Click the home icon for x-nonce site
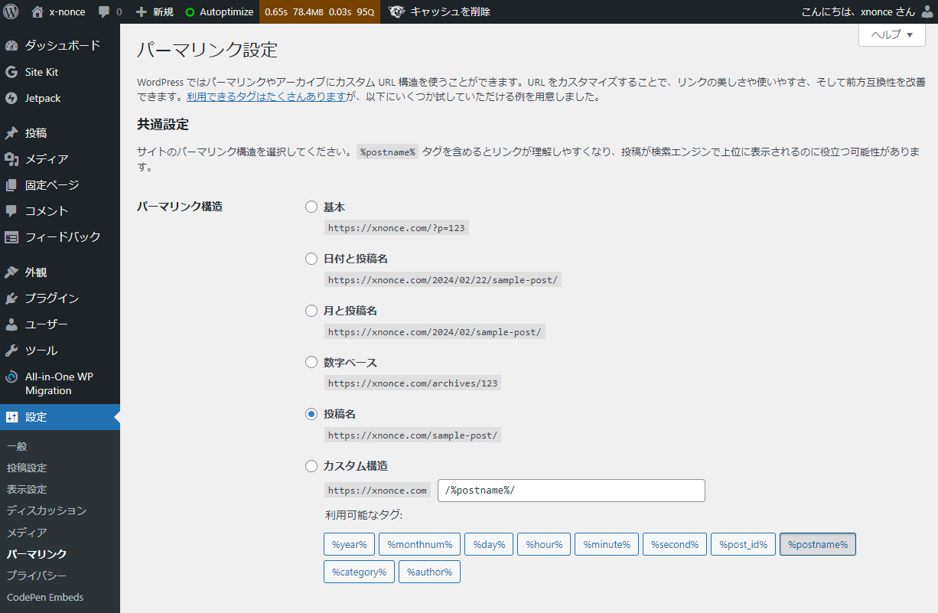The image size is (938, 613). tap(37, 11)
